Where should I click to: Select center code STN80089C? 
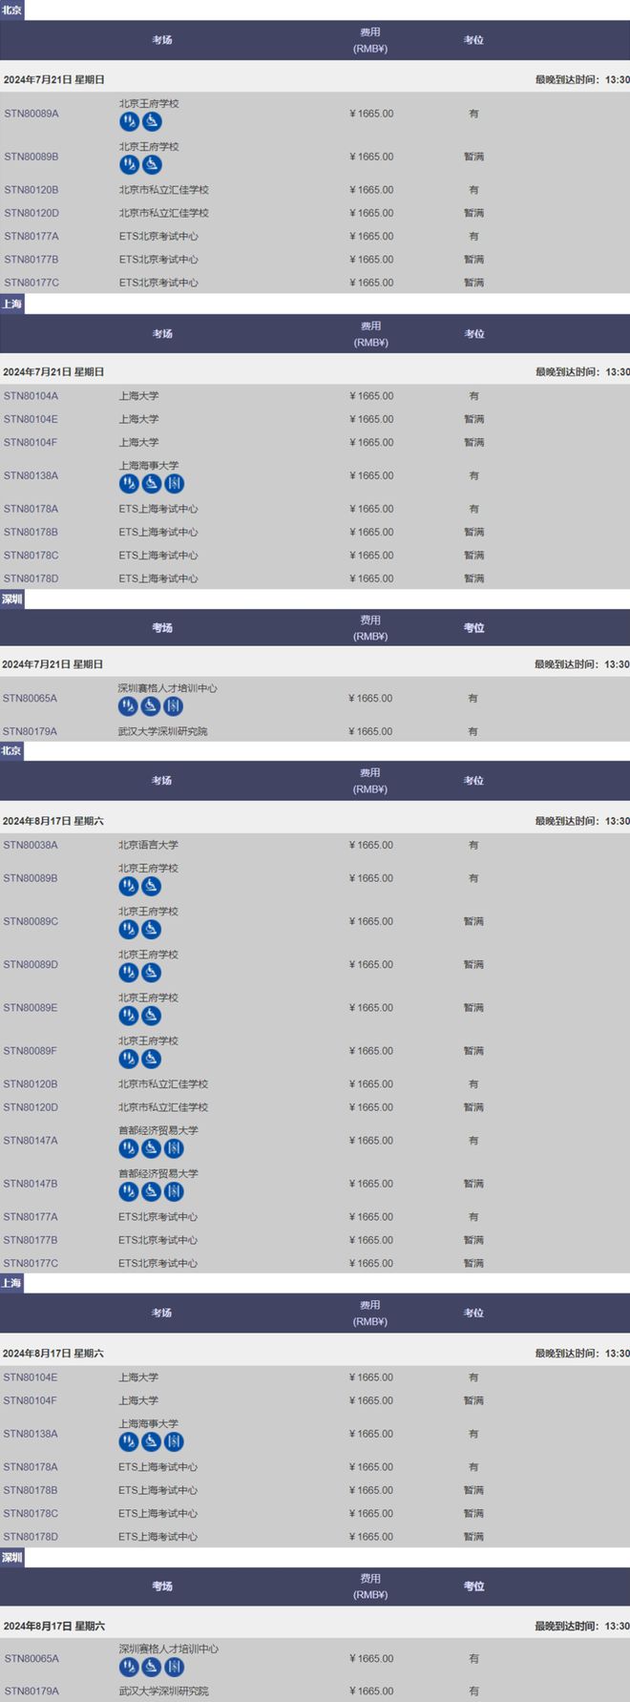(x=31, y=921)
